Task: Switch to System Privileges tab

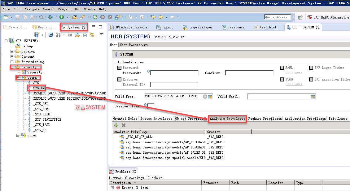Action: tap(156, 119)
